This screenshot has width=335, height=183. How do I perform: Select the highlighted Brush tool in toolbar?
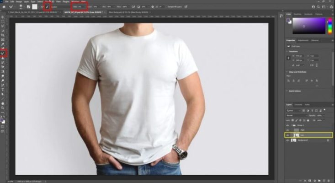[3, 53]
